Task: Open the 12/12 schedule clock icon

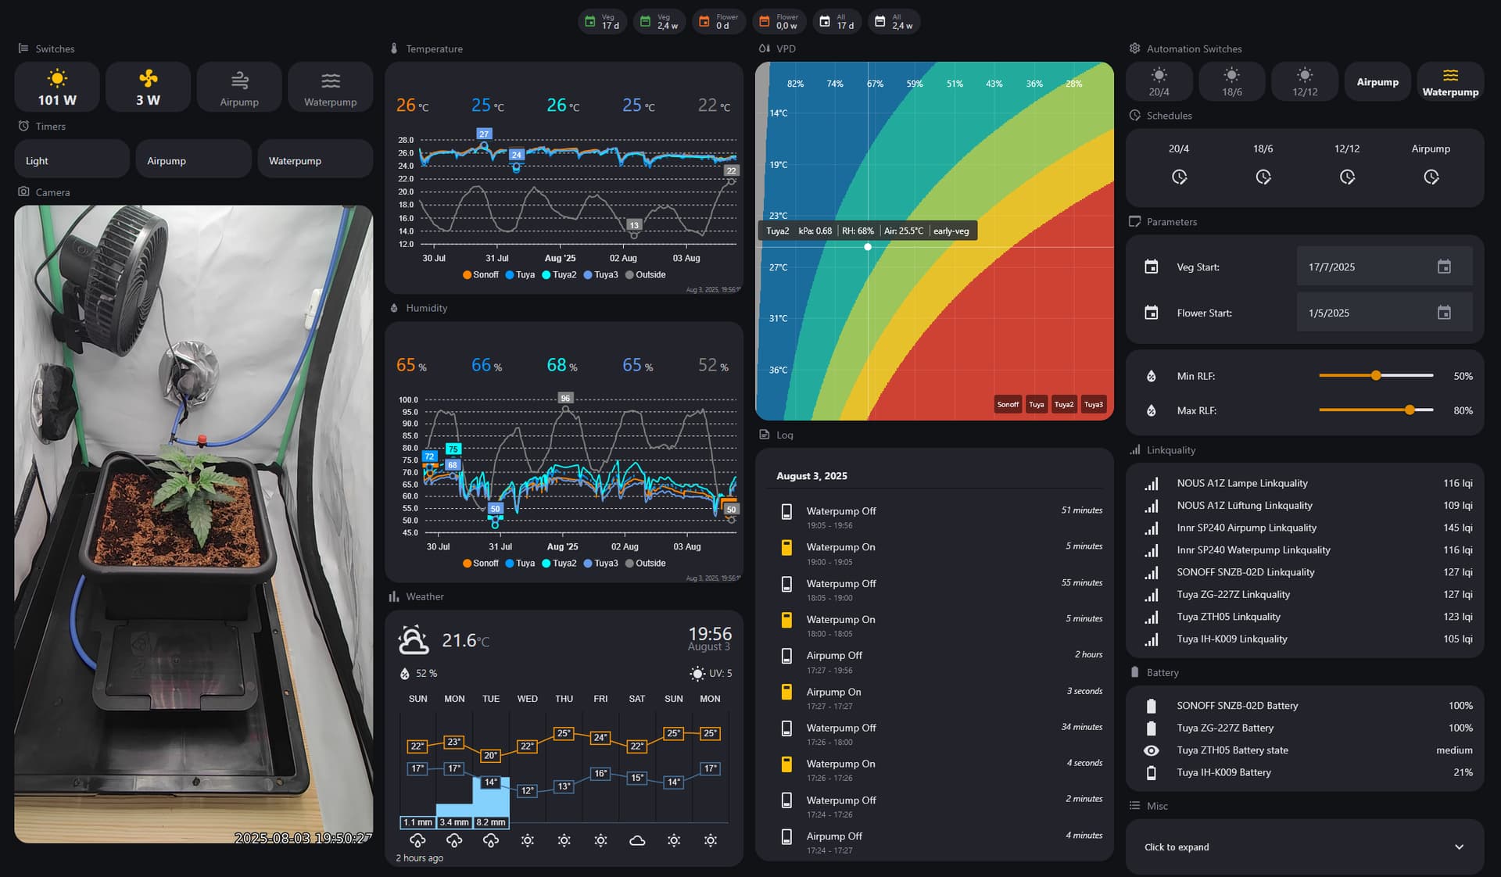Action: [1346, 177]
